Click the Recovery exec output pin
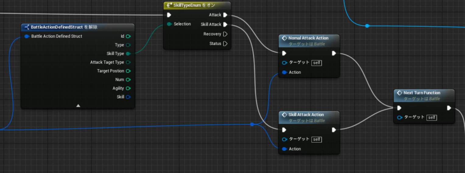Screen dimensions: 465x173 pyautogui.click(x=225, y=34)
